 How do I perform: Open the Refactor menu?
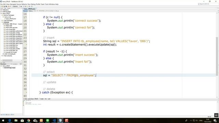[x=24, y=4]
